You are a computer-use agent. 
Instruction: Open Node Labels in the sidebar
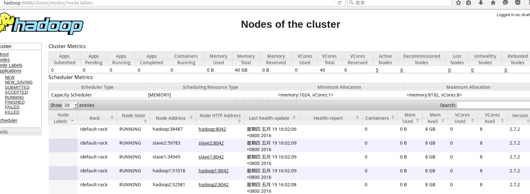click(x=11, y=65)
